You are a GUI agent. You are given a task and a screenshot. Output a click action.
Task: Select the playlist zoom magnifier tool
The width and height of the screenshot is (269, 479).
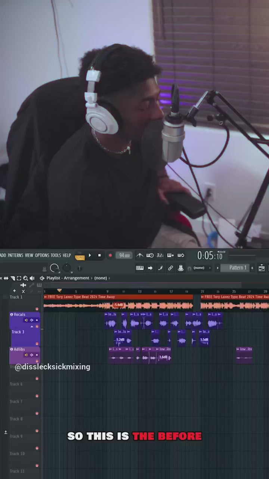click(25, 278)
